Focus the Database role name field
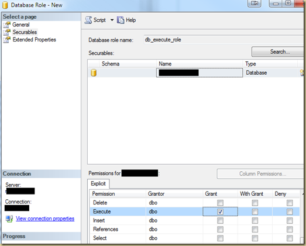Viewport: 306px width, 246px height. [224, 40]
